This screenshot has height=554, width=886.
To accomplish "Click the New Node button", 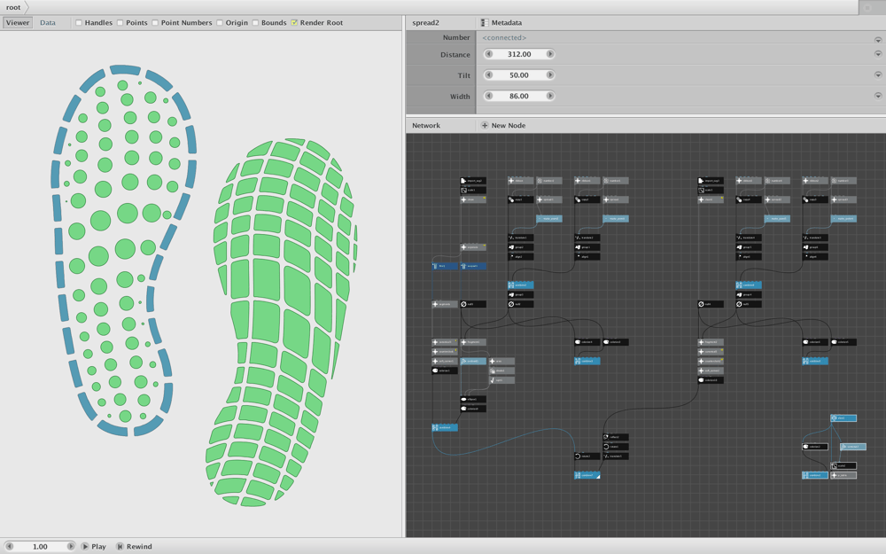I will coord(503,126).
